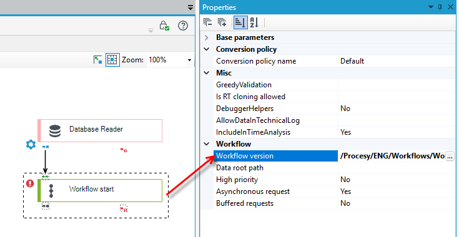459x237 pixels.
Task: Click Workflow start green input port
Action: [46, 177]
